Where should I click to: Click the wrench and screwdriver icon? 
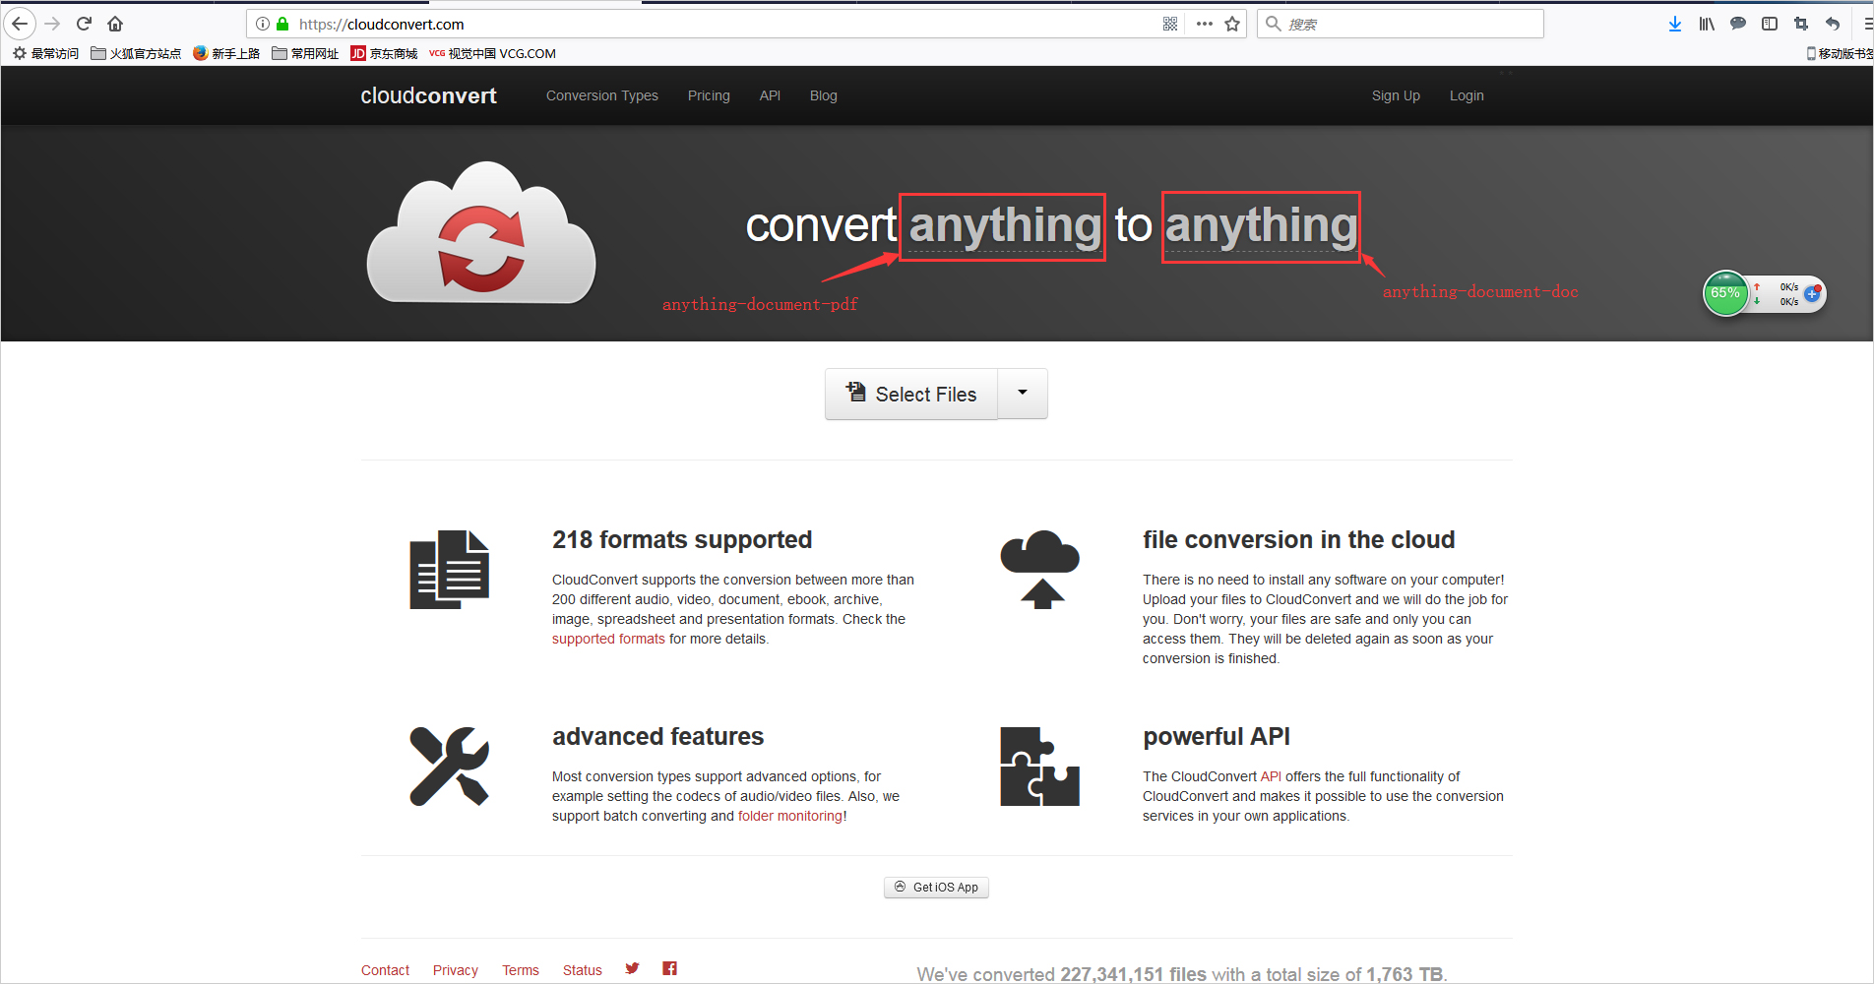pos(450,767)
